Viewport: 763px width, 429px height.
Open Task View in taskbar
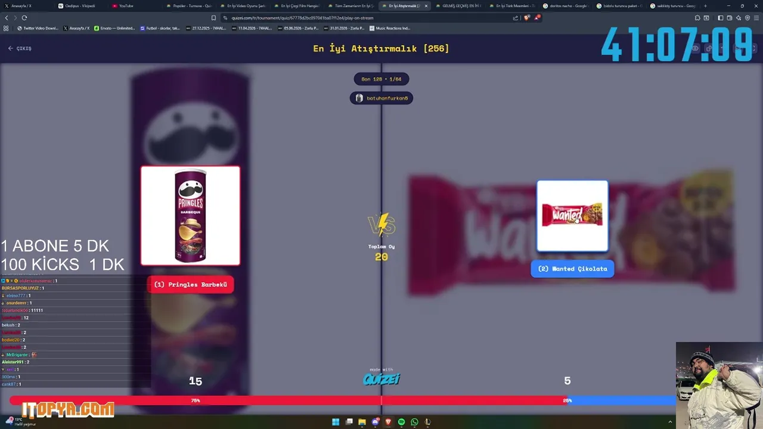(349, 422)
